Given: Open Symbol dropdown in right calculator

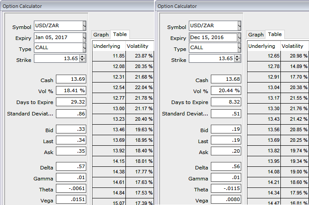Looking at the screenshot, I should tap(239, 25).
